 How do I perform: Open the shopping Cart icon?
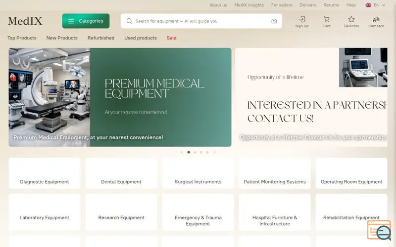click(x=327, y=19)
